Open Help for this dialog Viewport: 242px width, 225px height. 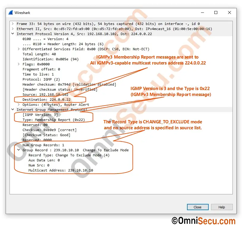click(221, 207)
